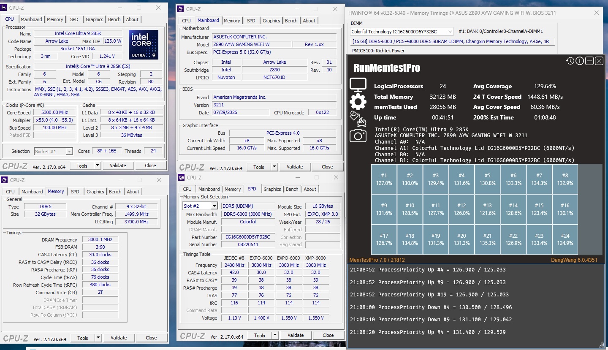Click the cleanup brush icon in RunMemtestPro
Viewport: 608px width, 350px height.
(358, 119)
